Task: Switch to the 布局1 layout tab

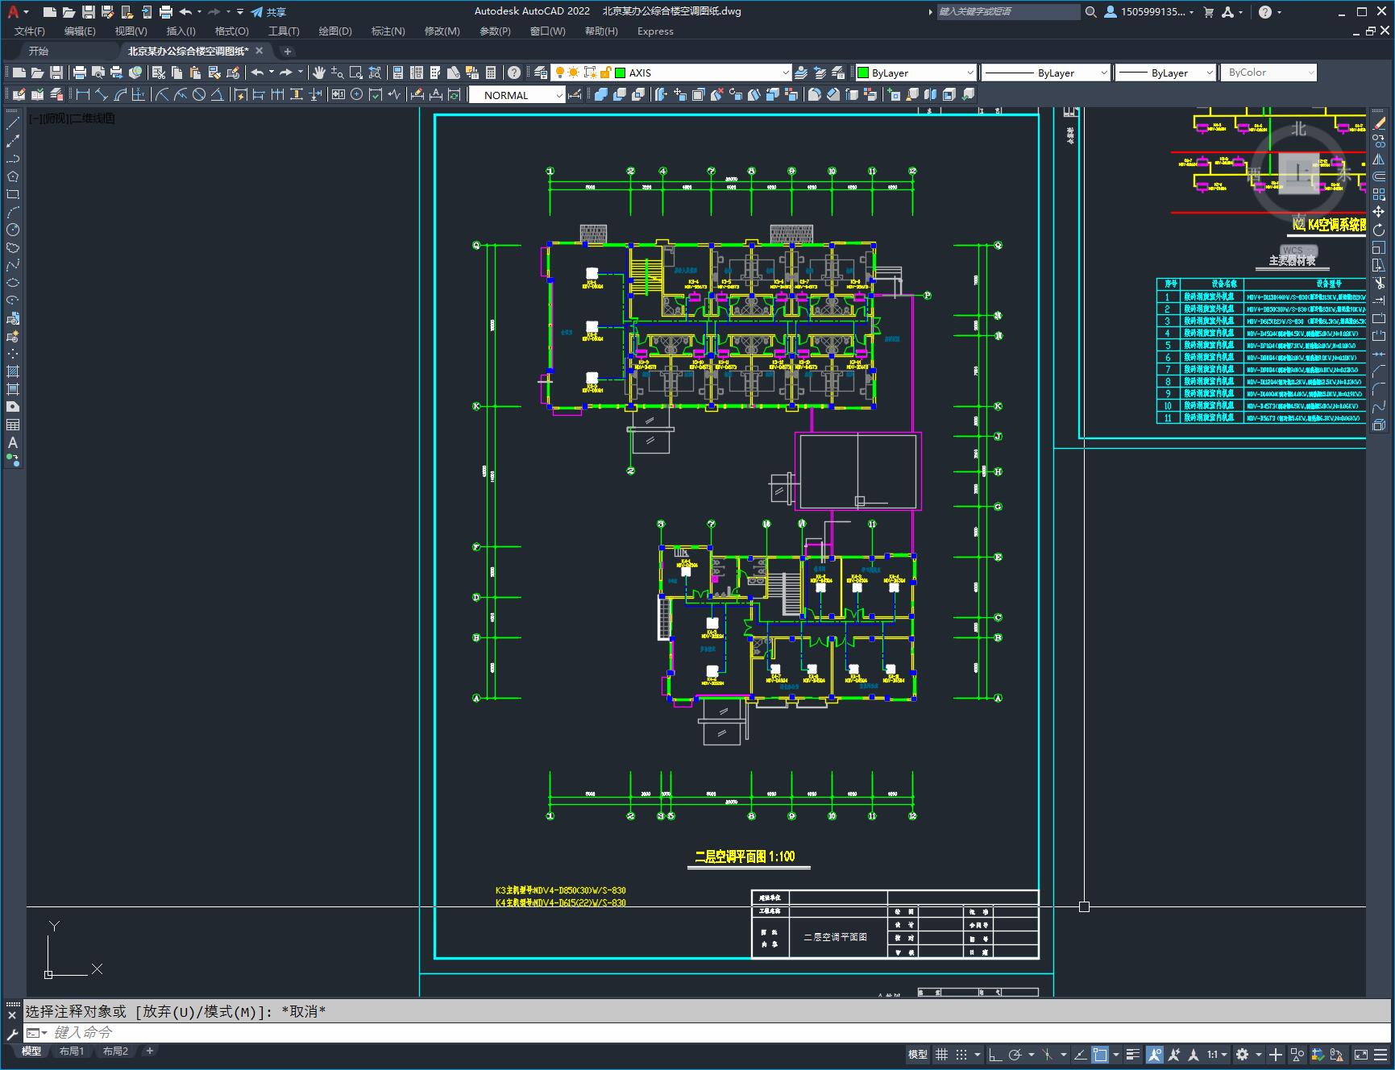Action: [72, 1051]
